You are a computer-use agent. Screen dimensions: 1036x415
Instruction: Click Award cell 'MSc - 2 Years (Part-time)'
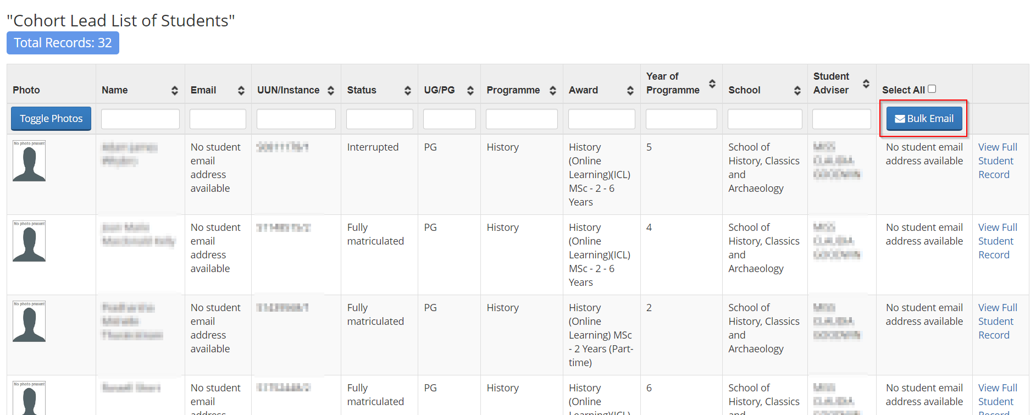[x=601, y=335]
